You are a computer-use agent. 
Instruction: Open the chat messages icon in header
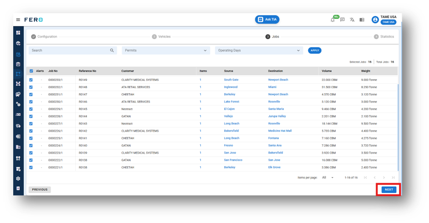(x=342, y=20)
